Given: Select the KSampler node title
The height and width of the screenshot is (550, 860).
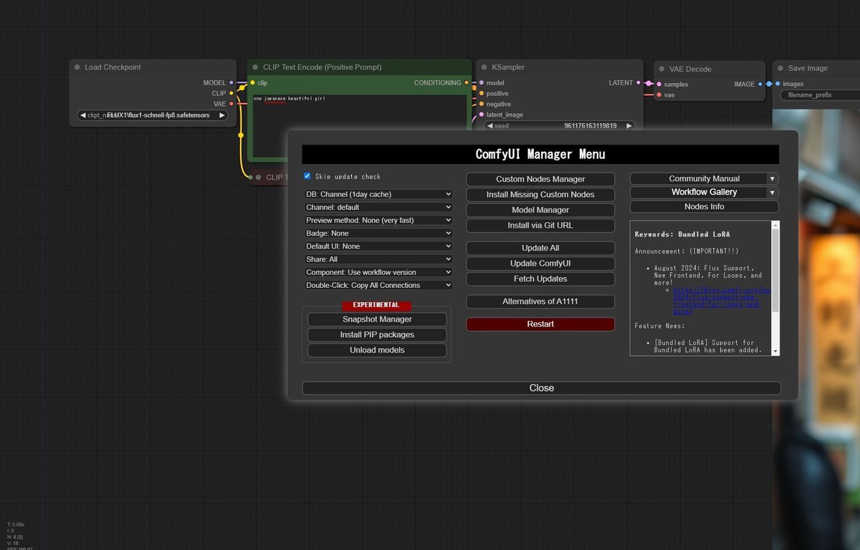Looking at the screenshot, I should (x=508, y=67).
